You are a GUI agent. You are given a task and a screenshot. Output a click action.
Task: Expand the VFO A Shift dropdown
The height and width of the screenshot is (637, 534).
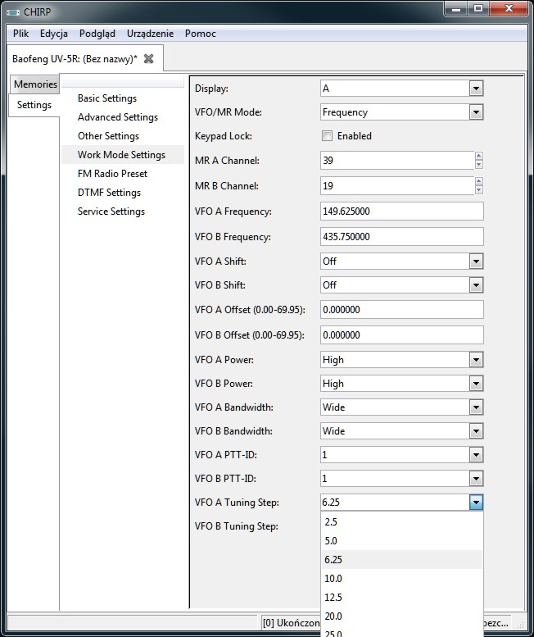pyautogui.click(x=476, y=262)
